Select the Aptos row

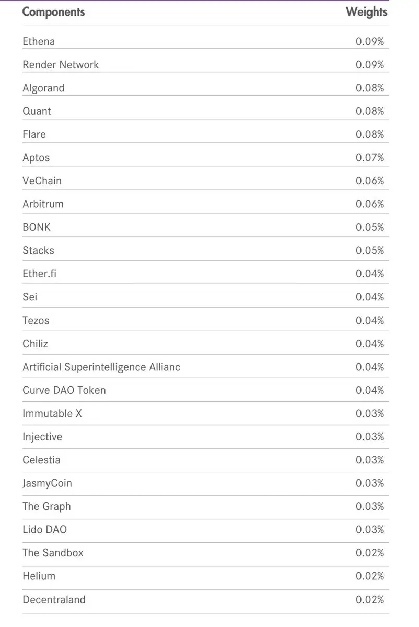click(x=205, y=158)
